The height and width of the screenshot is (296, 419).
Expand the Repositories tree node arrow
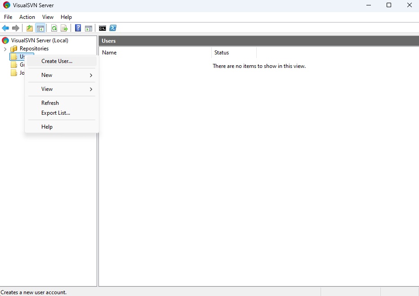(x=5, y=49)
